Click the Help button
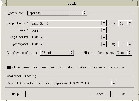 [x=15, y=94]
